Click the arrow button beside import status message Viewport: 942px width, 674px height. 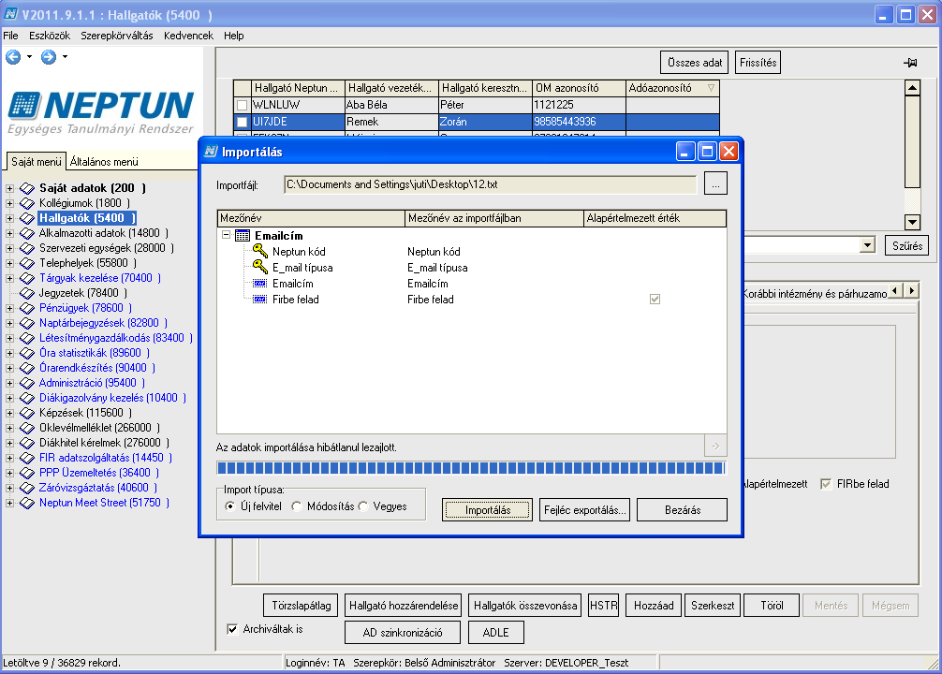[x=715, y=446]
